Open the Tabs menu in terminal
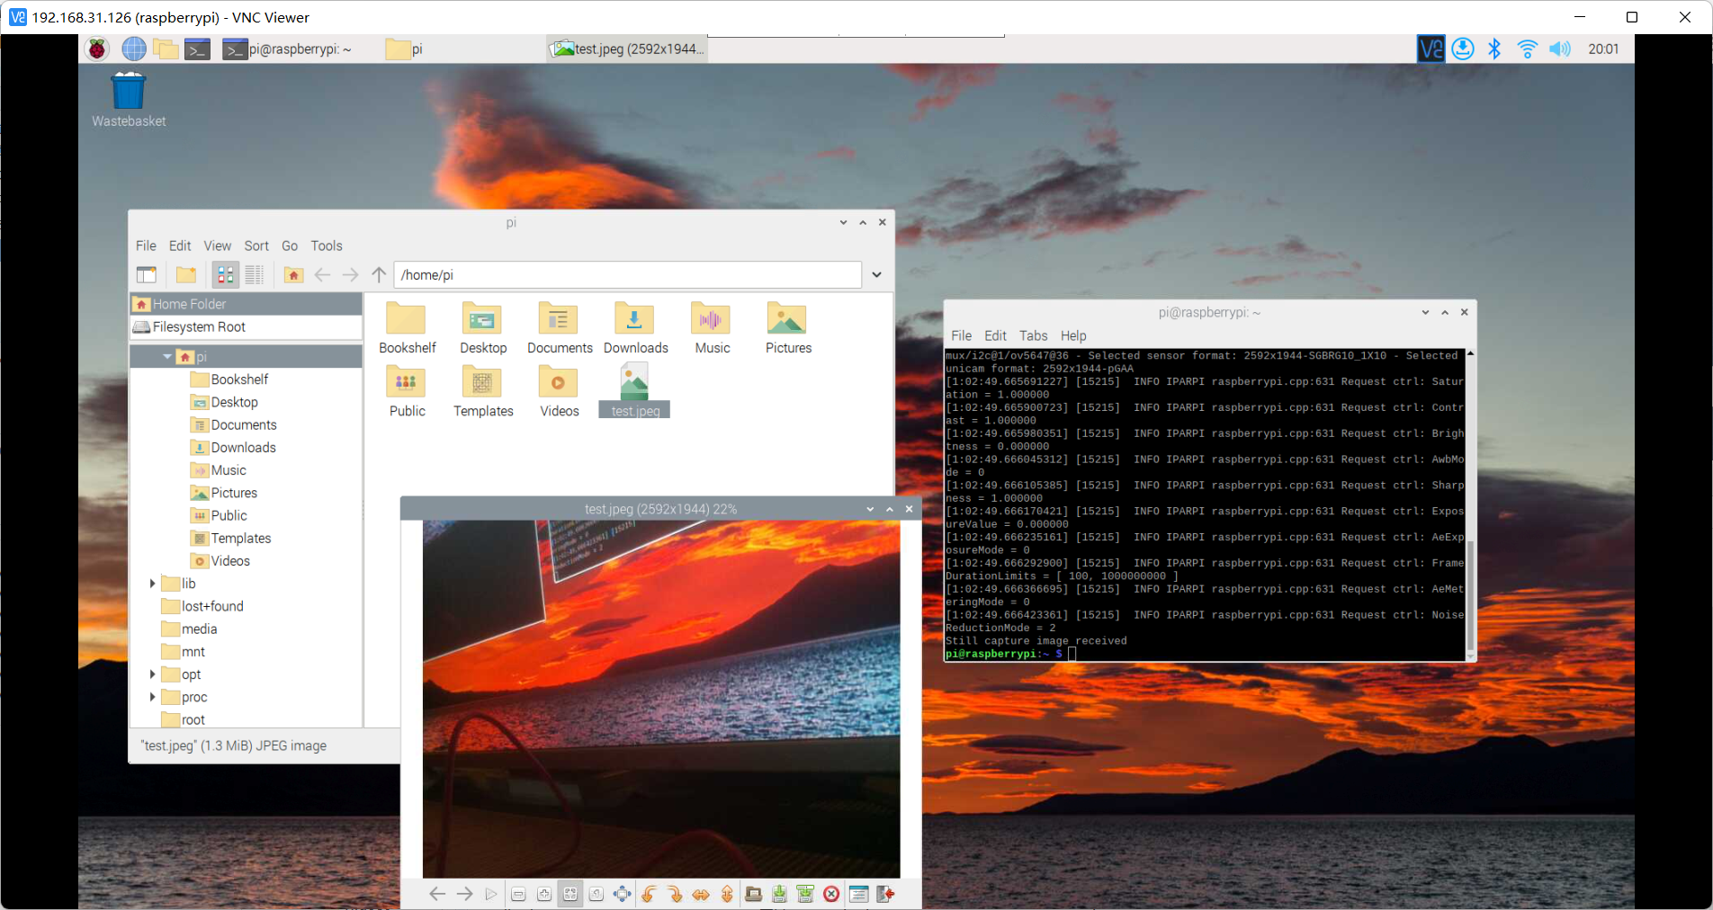Viewport: 1713px width, 910px height. tap(1033, 335)
